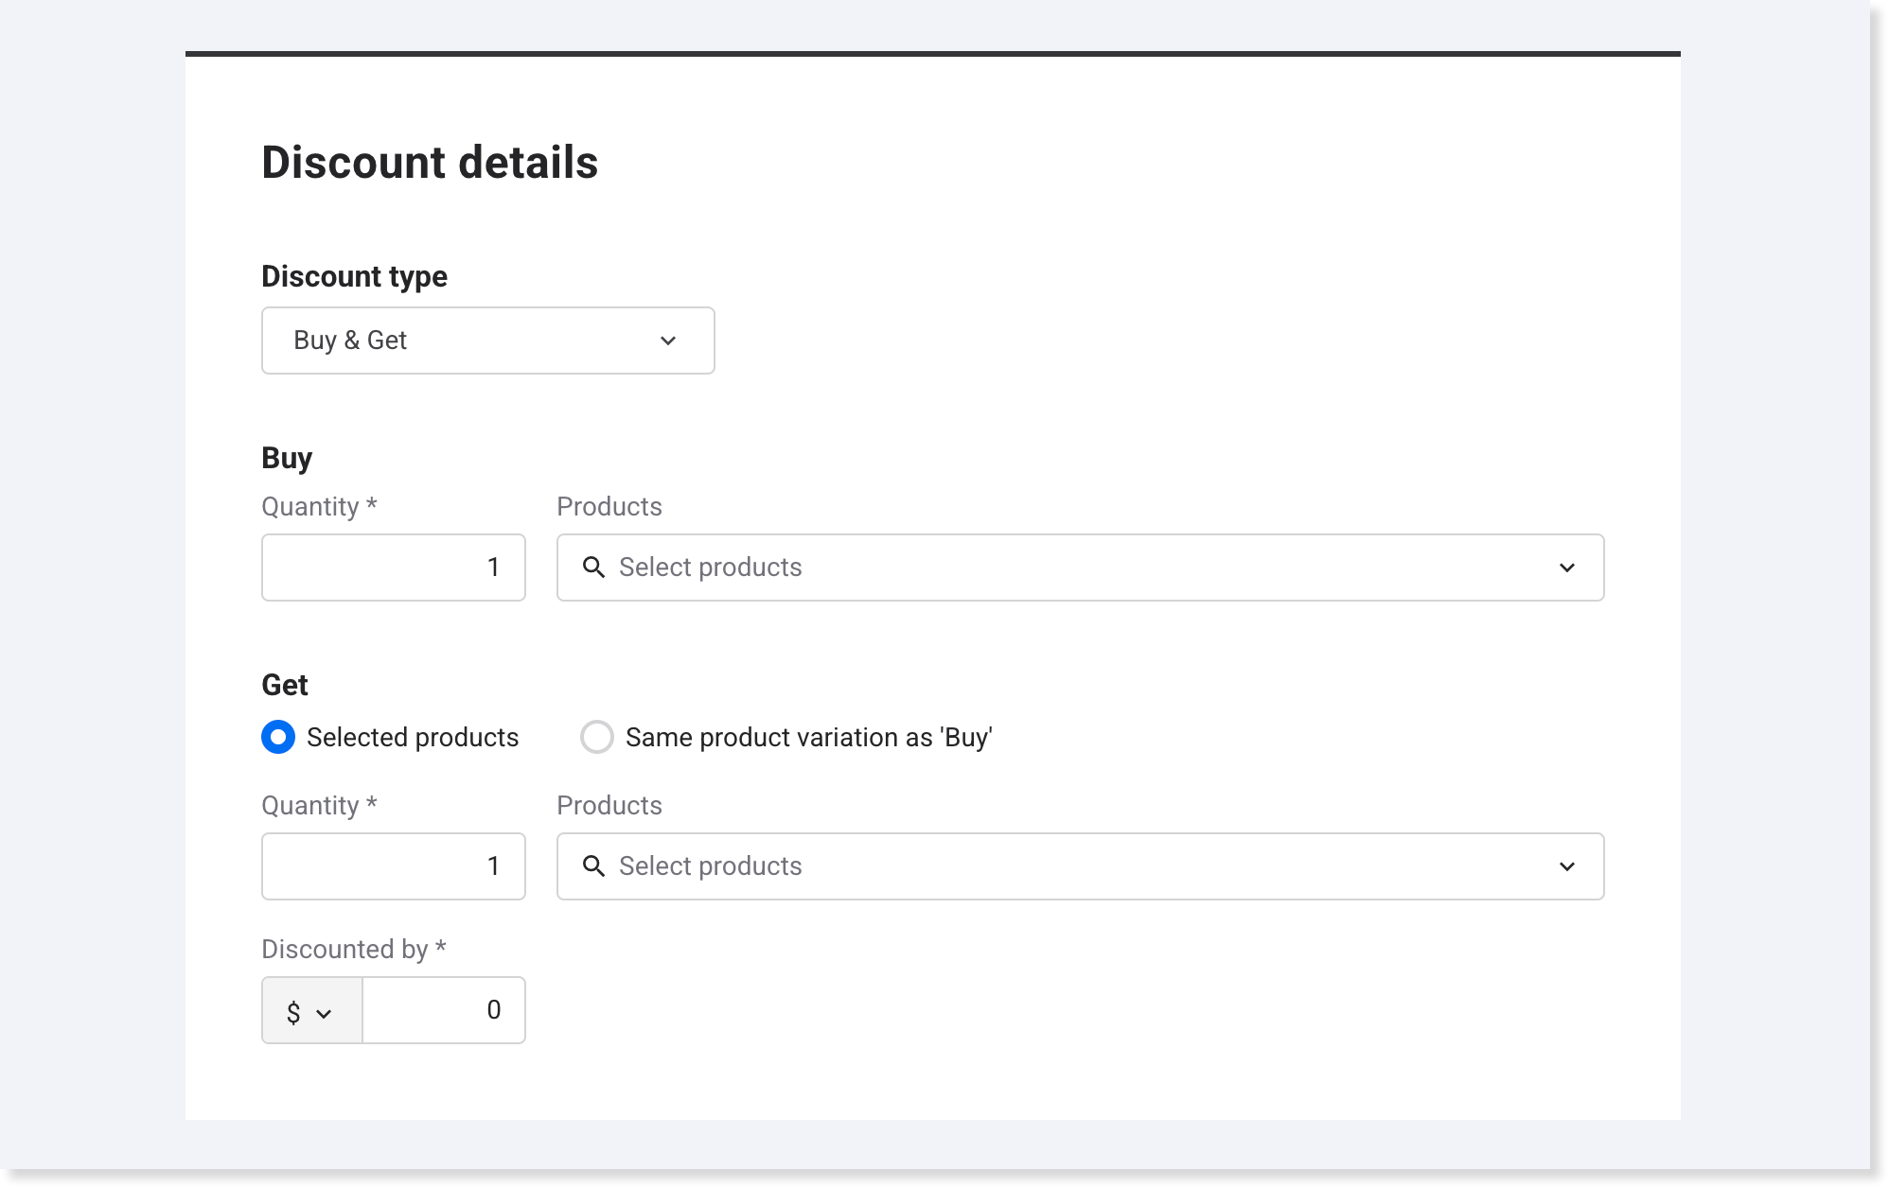Click 'Select products' placeholder under Buy
This screenshot has height=1188, width=1889.
(x=710, y=568)
